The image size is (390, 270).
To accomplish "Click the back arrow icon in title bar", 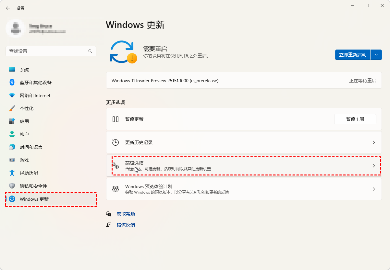I will coord(8,8).
